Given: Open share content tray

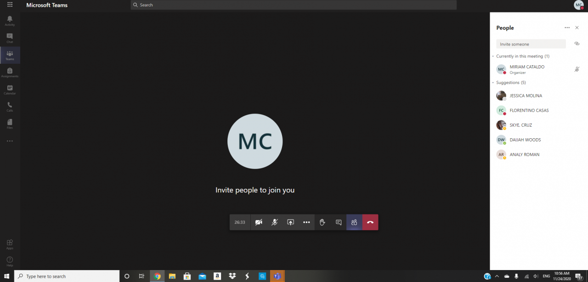Looking at the screenshot, I should 290,222.
